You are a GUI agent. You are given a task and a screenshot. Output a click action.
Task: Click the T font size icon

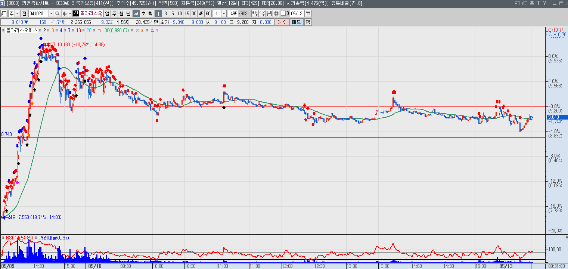coord(538,3)
